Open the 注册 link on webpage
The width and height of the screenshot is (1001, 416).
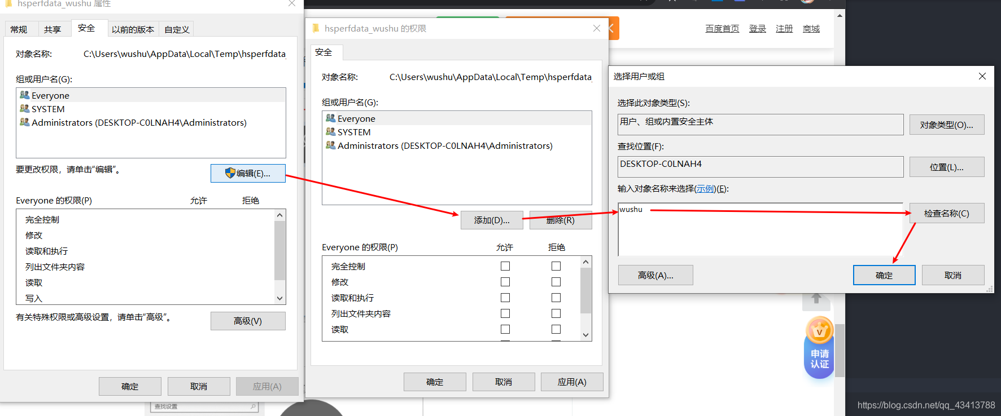[784, 29]
